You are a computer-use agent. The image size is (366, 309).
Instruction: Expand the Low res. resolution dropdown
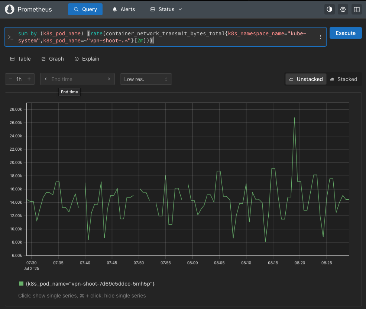point(146,79)
